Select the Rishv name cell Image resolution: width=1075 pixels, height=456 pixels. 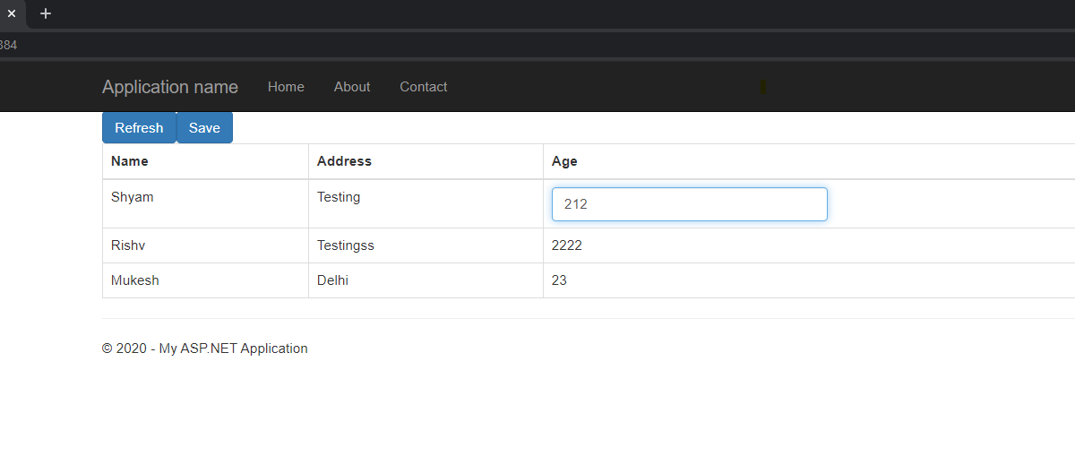129,245
